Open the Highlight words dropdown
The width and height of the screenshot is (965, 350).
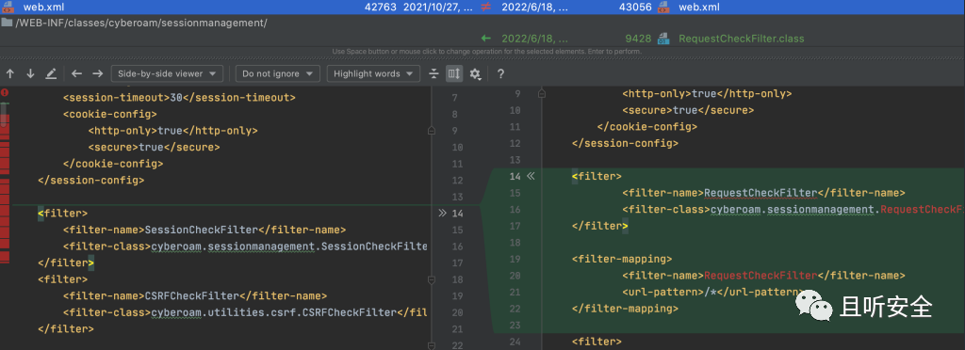coord(373,73)
